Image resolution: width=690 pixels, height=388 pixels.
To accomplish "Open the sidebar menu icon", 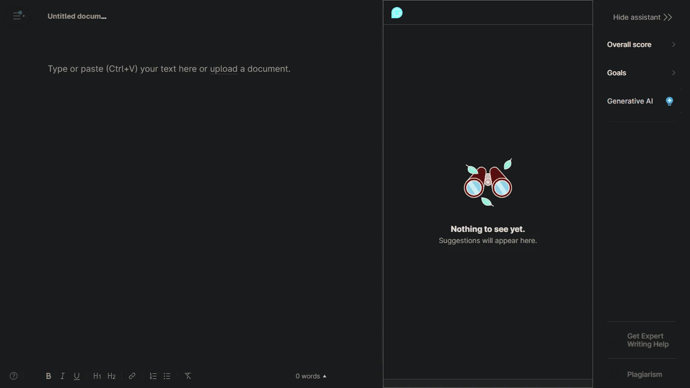I will (18, 16).
